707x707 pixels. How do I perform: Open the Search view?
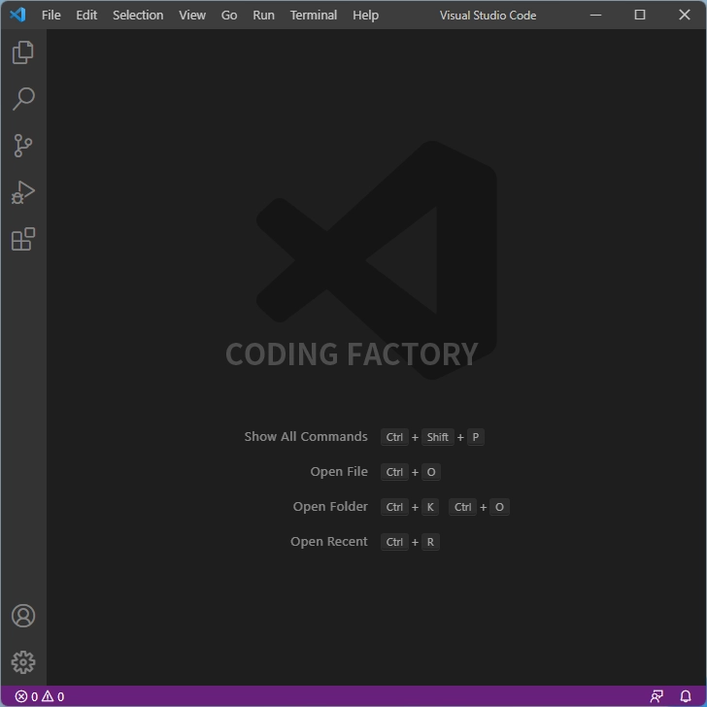[23, 99]
